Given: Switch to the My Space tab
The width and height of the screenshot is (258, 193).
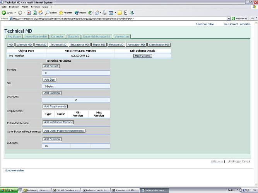Looking at the screenshot, I should (x=14, y=36).
